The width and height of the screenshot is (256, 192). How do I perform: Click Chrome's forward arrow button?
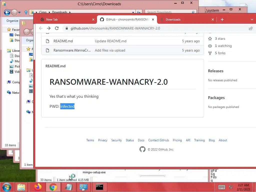point(49,28)
